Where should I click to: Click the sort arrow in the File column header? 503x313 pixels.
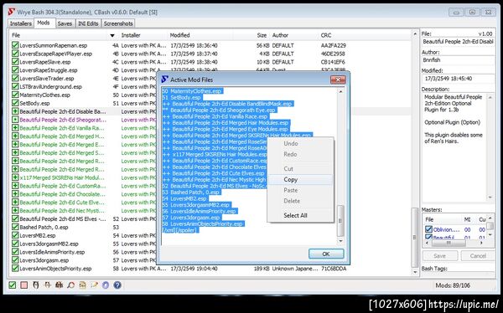point(112,35)
